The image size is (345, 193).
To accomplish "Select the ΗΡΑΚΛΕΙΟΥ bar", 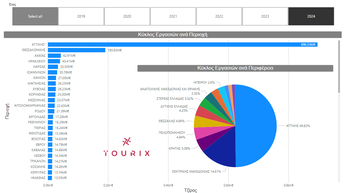I will pos(54,61).
